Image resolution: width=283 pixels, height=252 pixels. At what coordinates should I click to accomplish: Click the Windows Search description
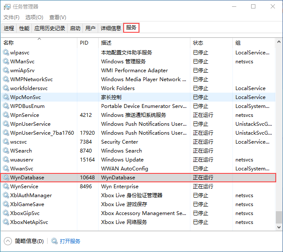point(122,150)
